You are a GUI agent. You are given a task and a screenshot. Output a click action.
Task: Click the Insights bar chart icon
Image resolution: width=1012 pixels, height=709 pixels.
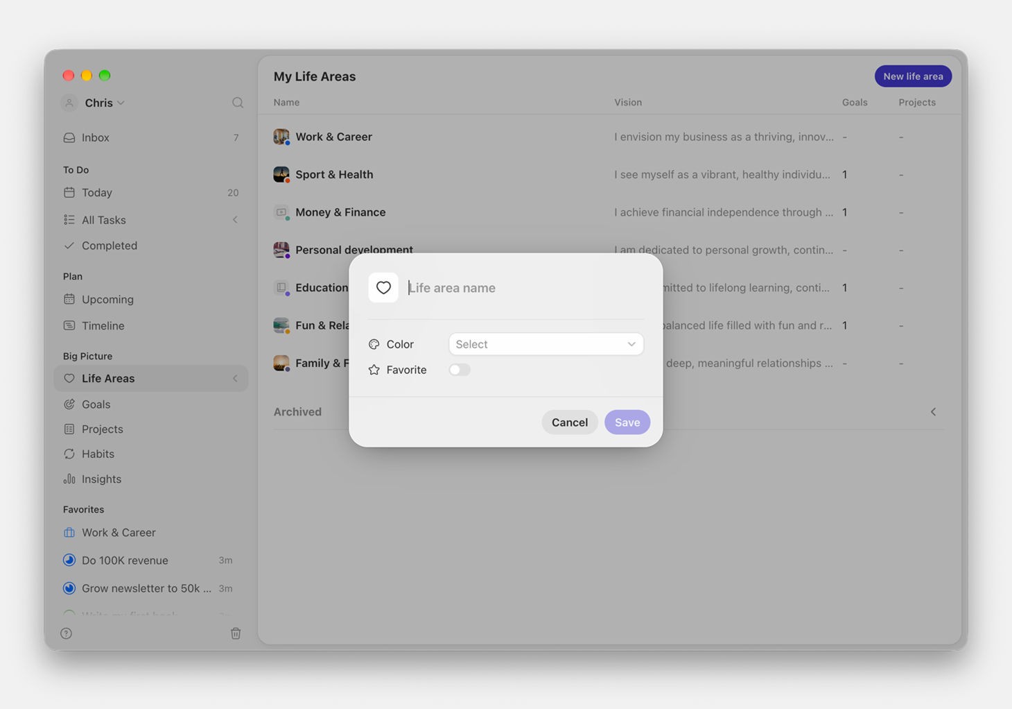[69, 479]
